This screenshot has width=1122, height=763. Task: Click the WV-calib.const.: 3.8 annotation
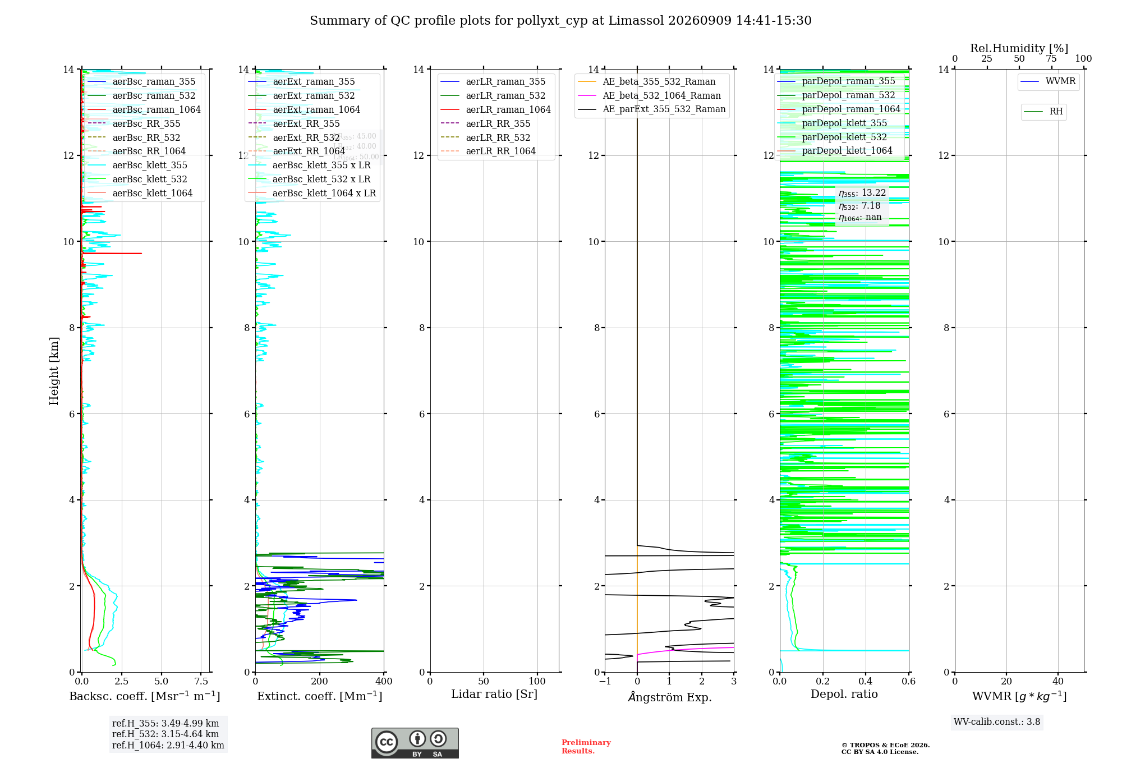997,722
